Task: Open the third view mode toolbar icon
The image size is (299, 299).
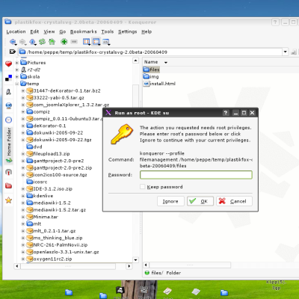Action: 106,42
